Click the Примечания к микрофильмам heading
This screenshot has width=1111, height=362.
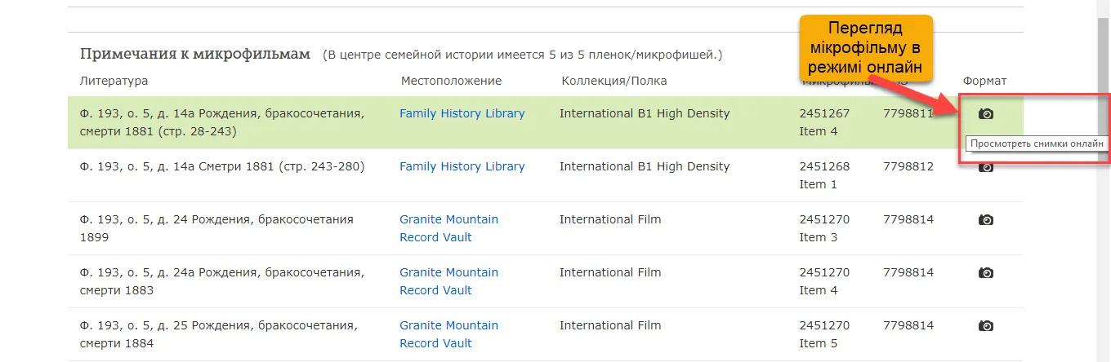[195, 55]
